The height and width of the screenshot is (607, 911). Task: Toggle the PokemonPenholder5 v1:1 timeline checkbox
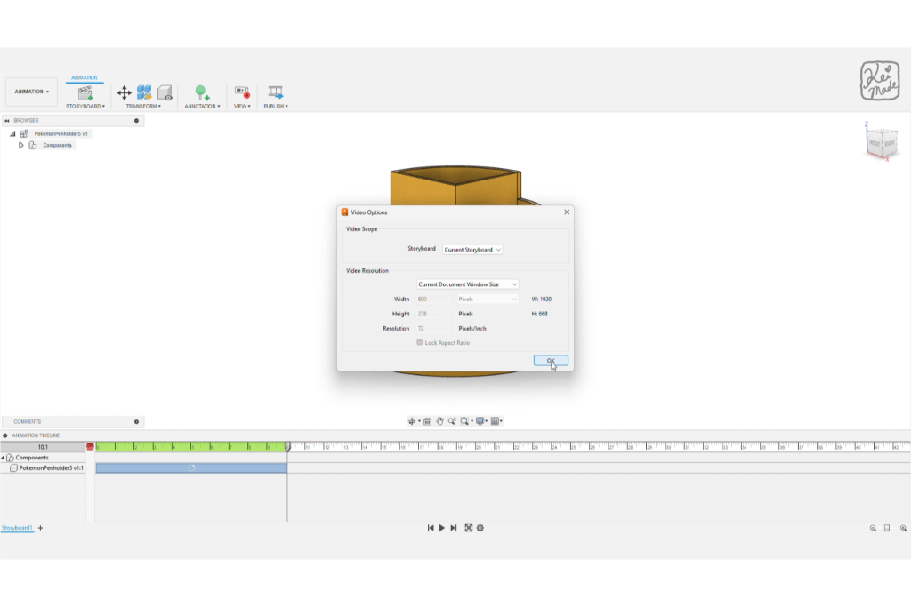(x=13, y=467)
